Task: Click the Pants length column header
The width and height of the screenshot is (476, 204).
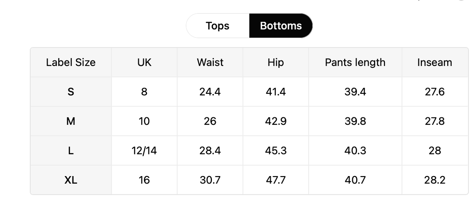Action: click(355, 62)
